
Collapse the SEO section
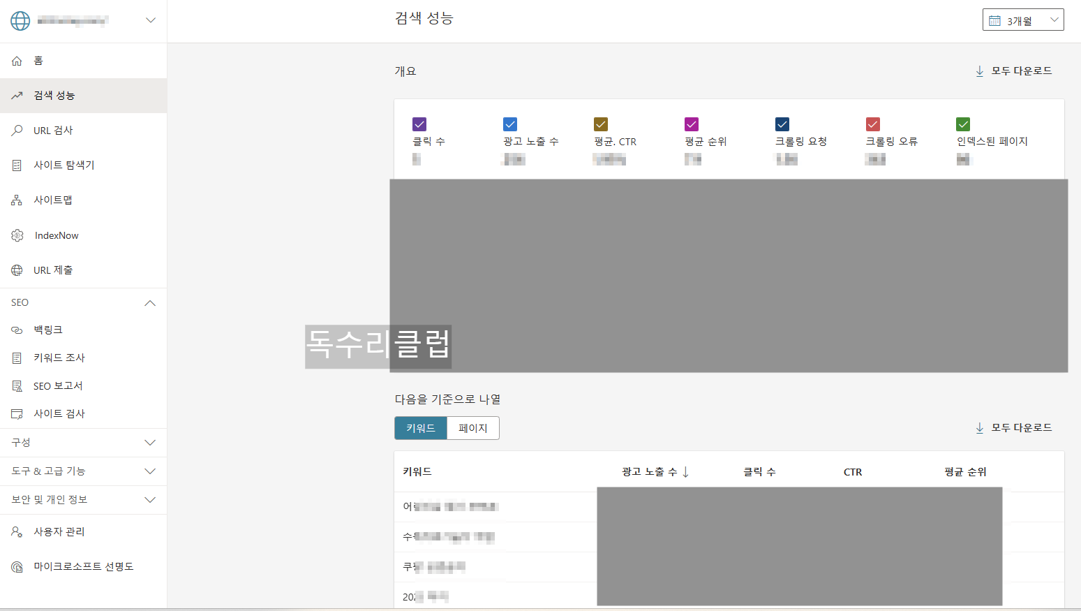click(x=149, y=302)
